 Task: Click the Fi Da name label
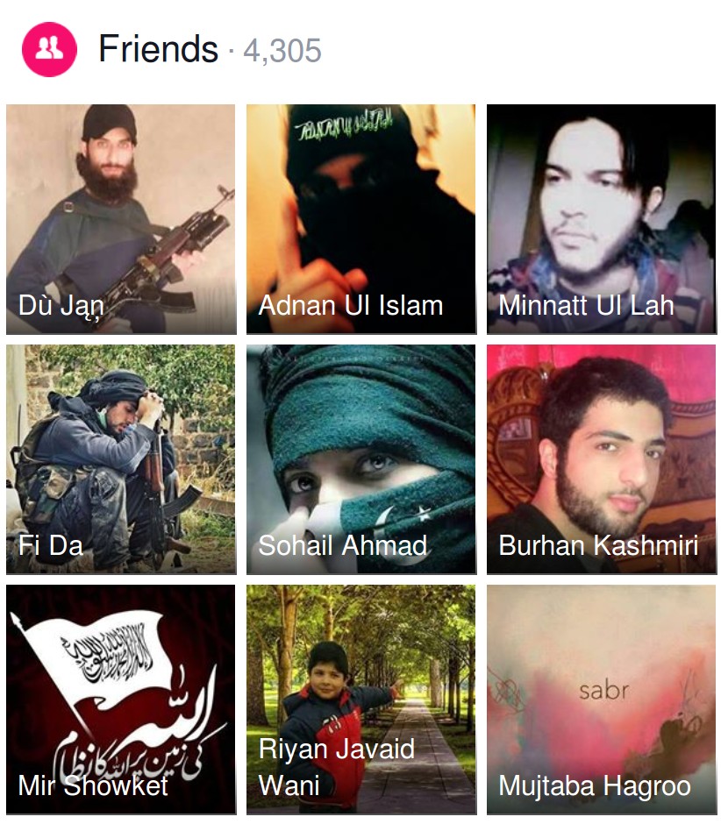tap(51, 545)
